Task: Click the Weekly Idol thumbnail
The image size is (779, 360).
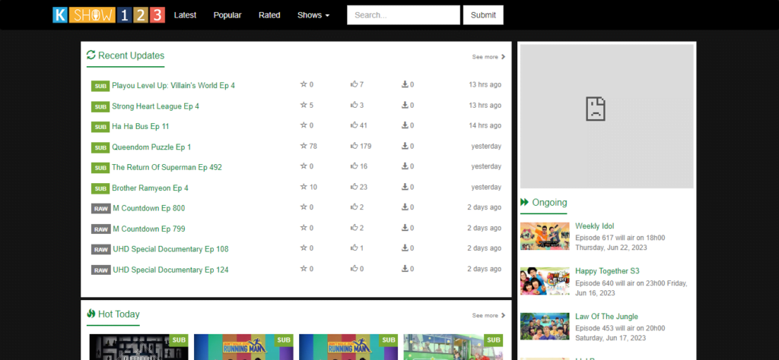Action: tap(545, 236)
